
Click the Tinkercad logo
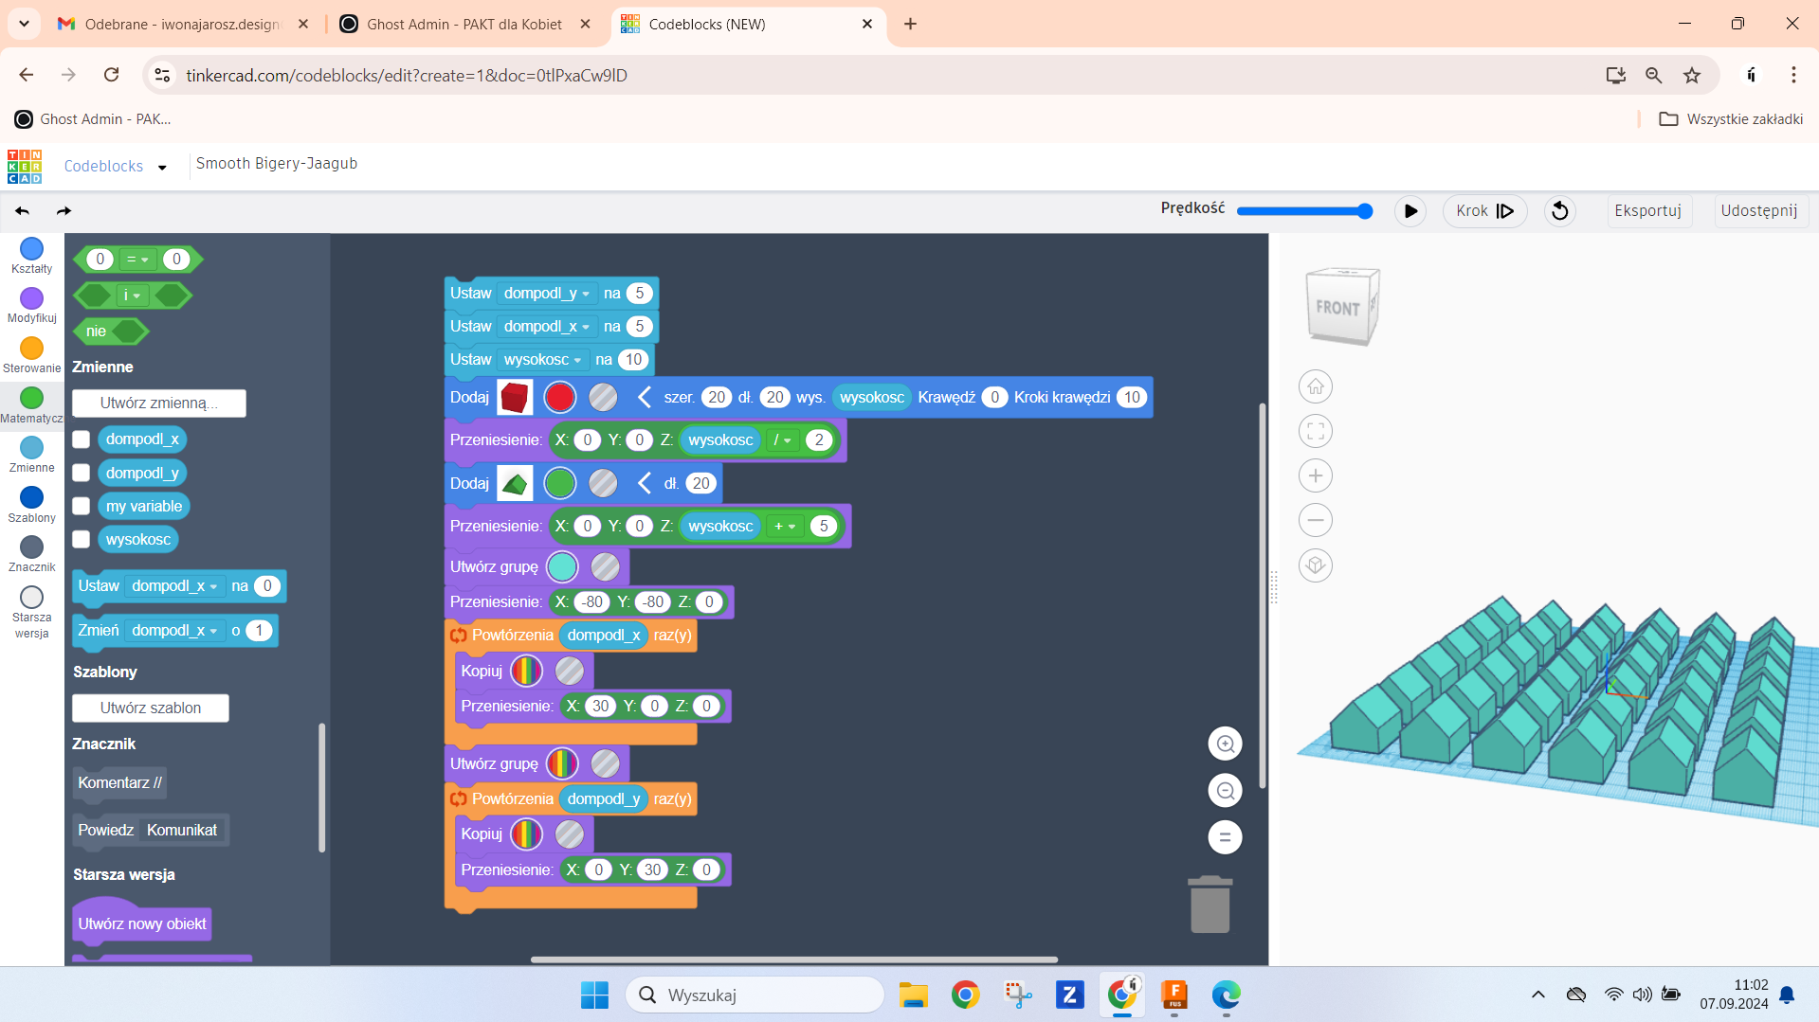(25, 167)
